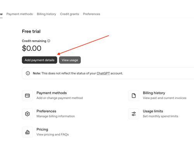Open the Pricing card title
This screenshot has height=146, width=194.
42,129
